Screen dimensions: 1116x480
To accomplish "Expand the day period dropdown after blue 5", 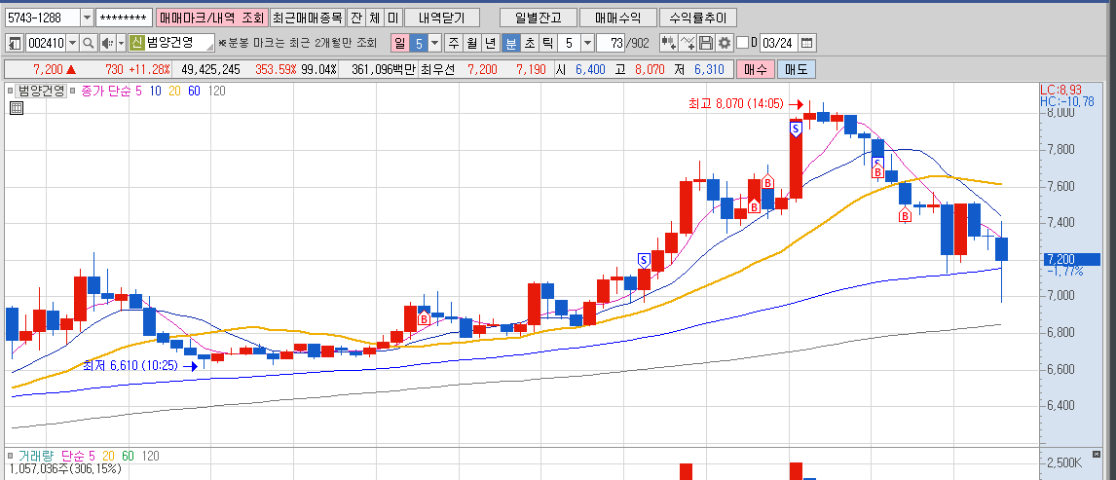I will pyautogui.click(x=435, y=44).
